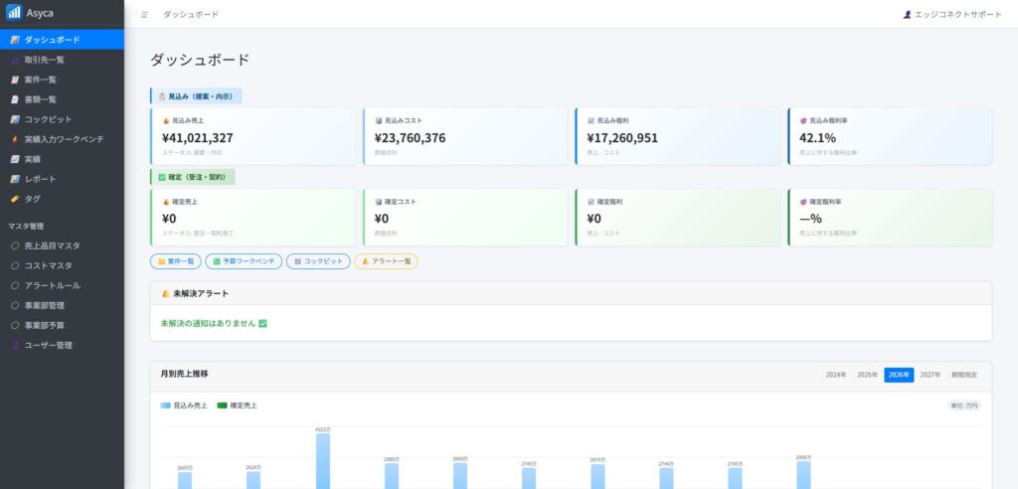This screenshot has height=489, width=1018.
Task: Click the Asyca logo icon
Action: click(x=14, y=13)
